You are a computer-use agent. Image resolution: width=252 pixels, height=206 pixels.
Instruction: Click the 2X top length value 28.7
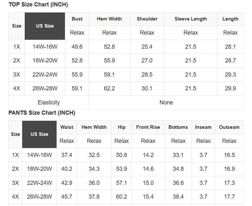(230, 61)
